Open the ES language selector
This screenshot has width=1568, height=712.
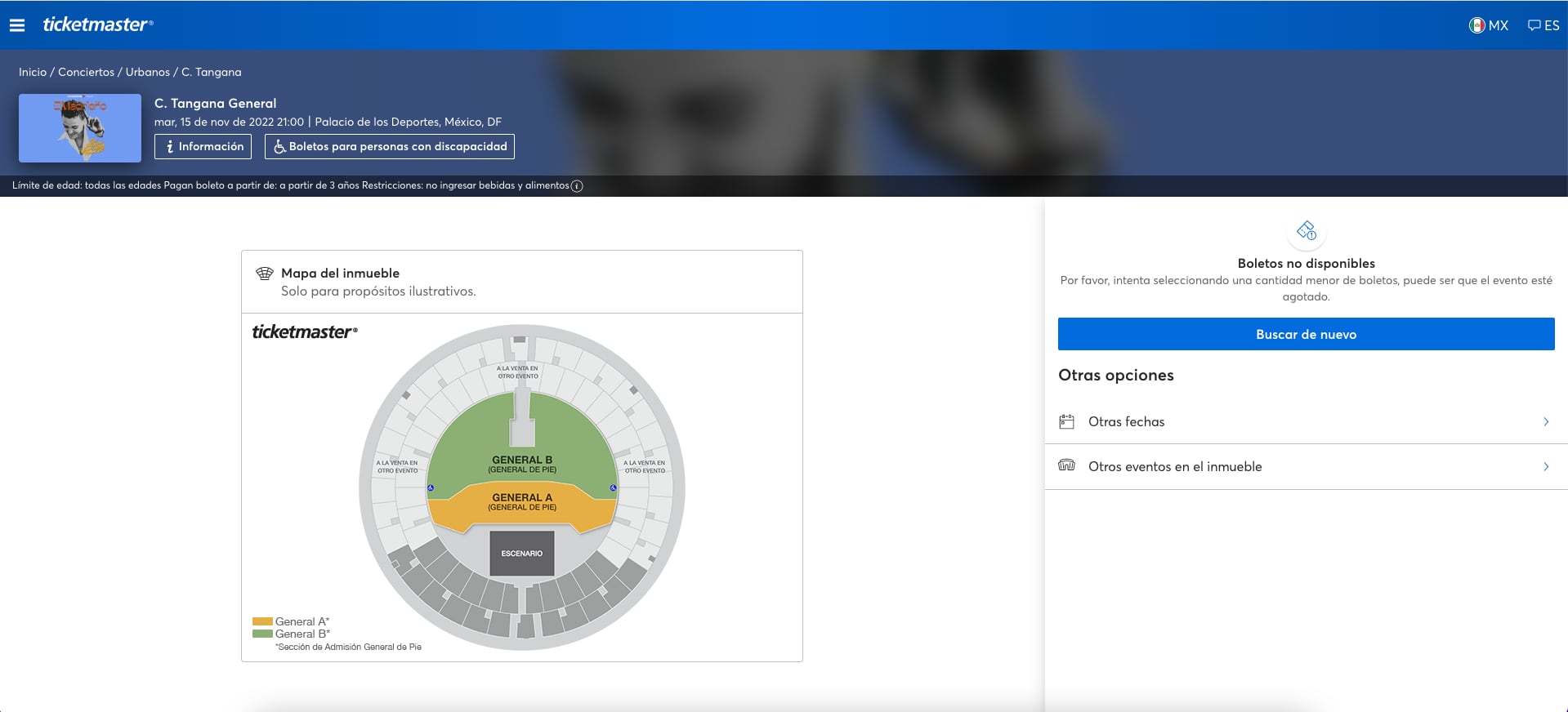1543,25
